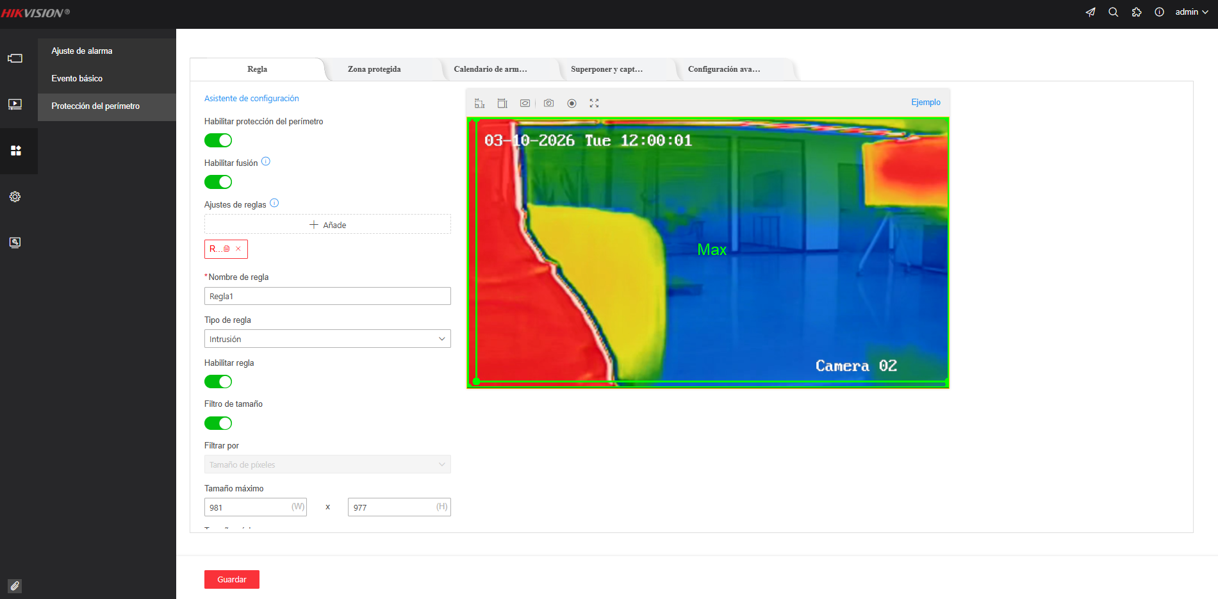
Task: Click the delete X on the R... rule tag
Action: click(x=238, y=249)
